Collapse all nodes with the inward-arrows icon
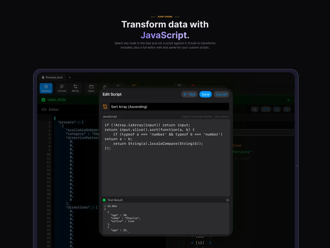Image resolution: width=330 pixels, height=248 pixels. coord(277,109)
